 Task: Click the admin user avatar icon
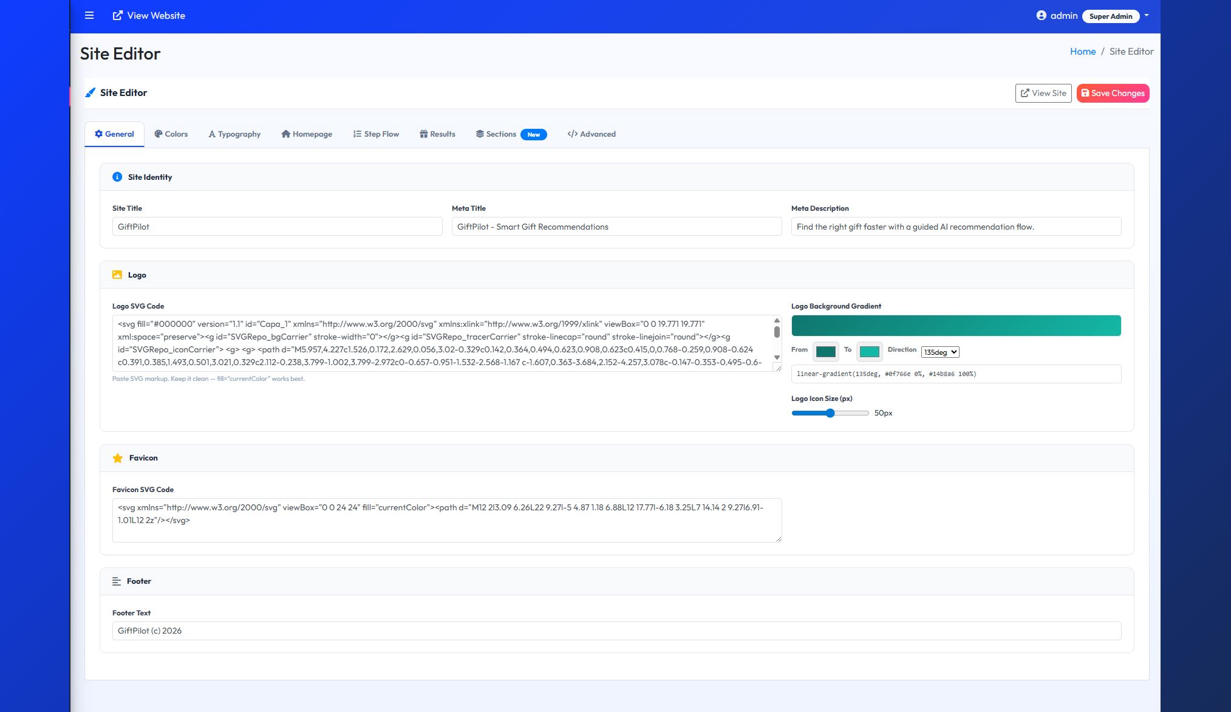pos(1041,16)
